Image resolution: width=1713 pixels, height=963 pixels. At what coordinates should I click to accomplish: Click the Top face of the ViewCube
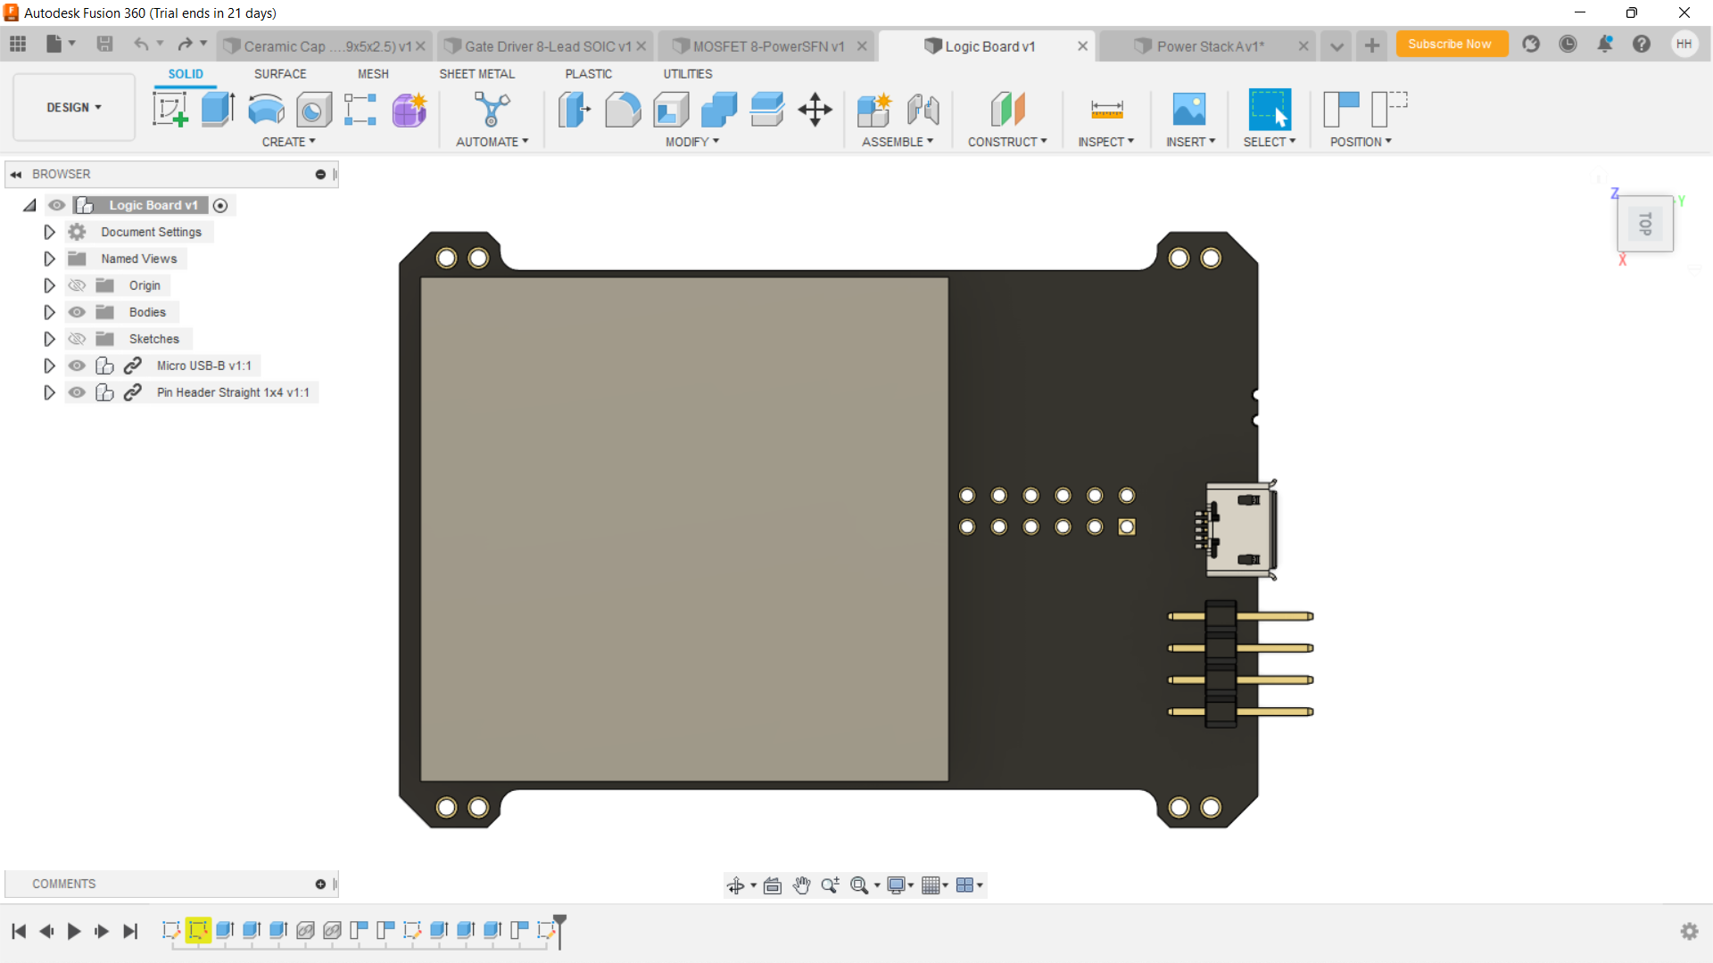tap(1644, 223)
